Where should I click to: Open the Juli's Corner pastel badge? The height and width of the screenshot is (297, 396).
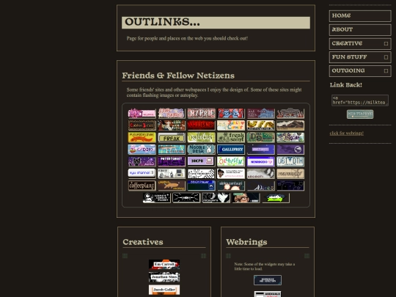pos(231,125)
